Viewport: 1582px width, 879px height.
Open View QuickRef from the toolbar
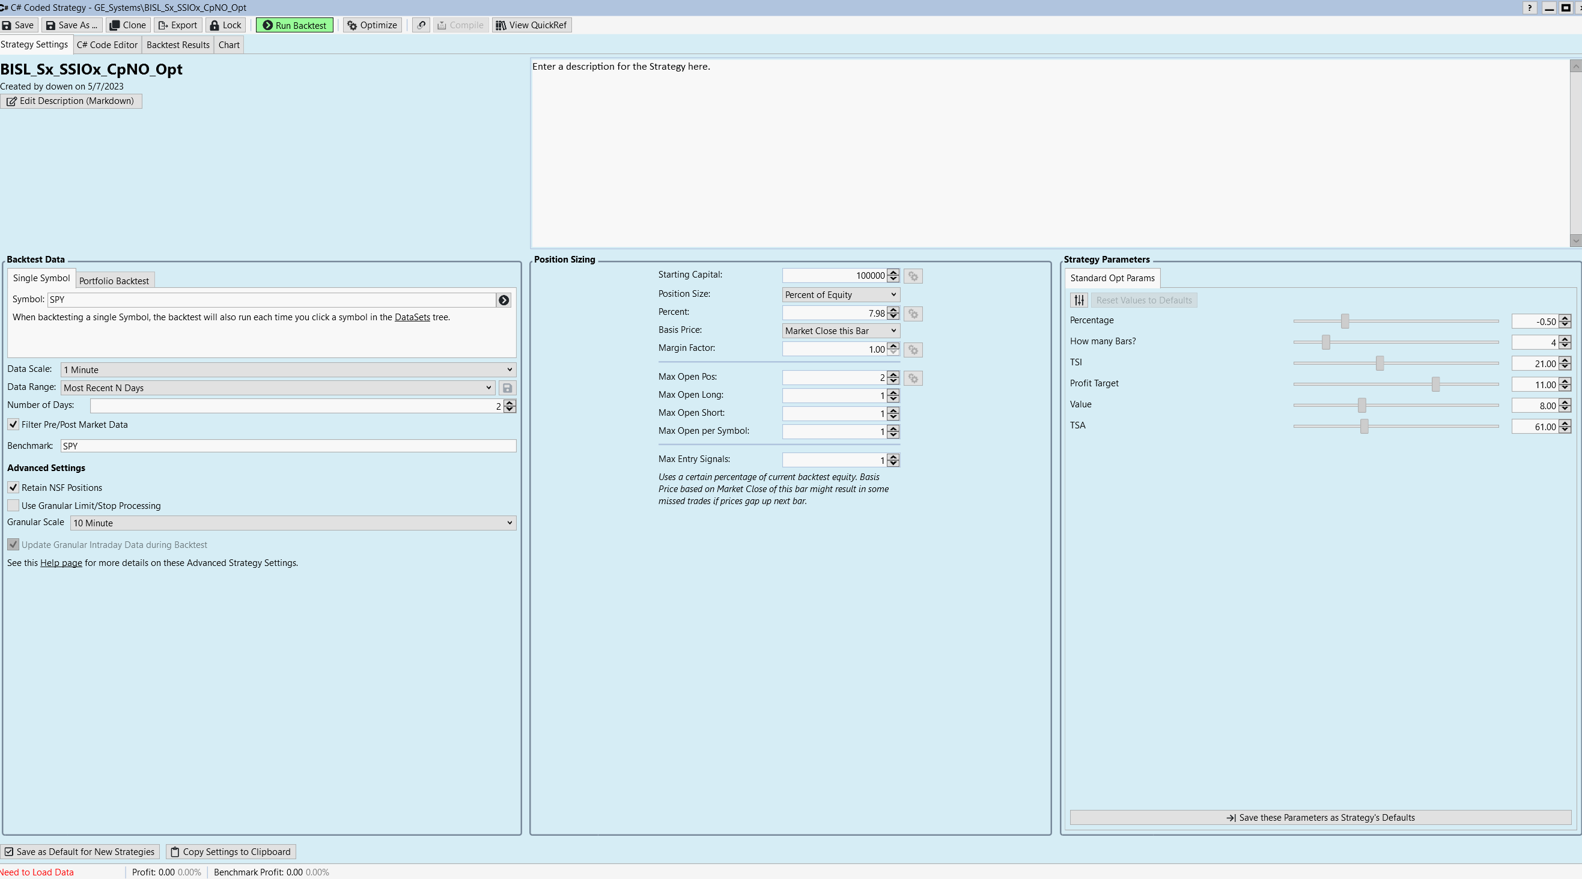click(x=531, y=25)
